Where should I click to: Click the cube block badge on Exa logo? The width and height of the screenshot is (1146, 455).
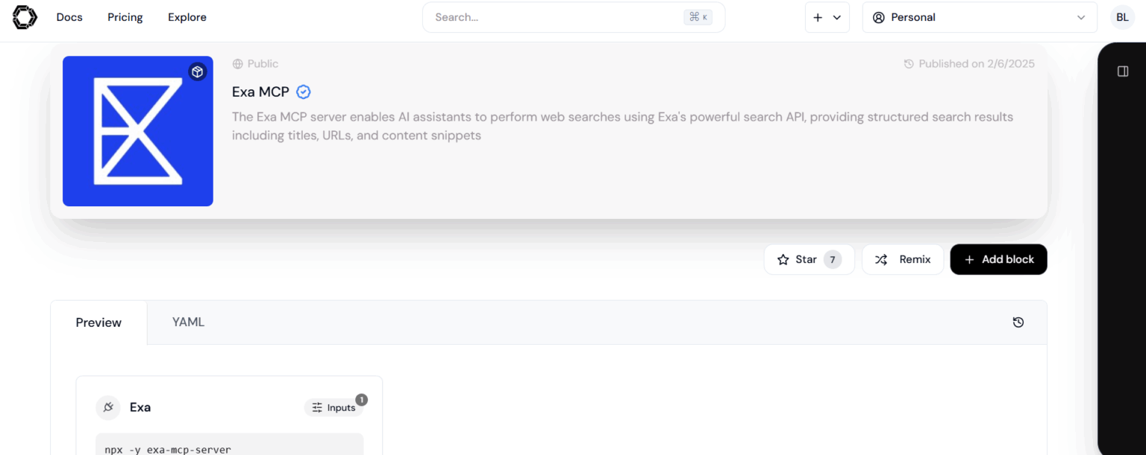[x=197, y=71]
